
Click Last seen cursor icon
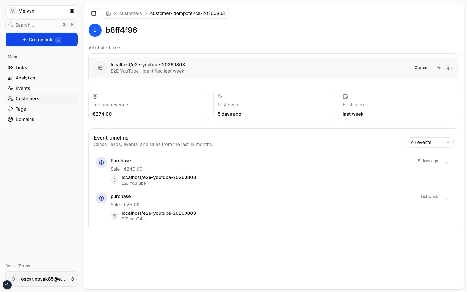[x=220, y=96]
